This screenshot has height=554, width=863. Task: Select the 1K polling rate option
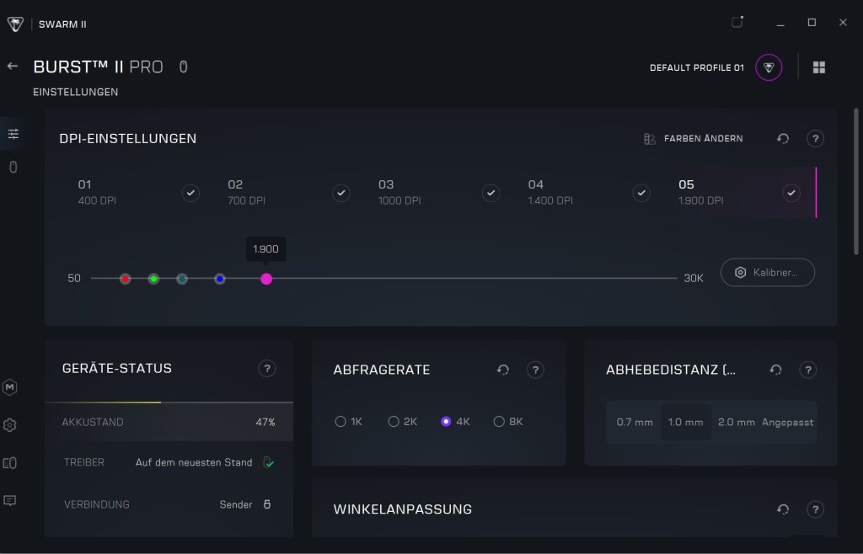340,422
